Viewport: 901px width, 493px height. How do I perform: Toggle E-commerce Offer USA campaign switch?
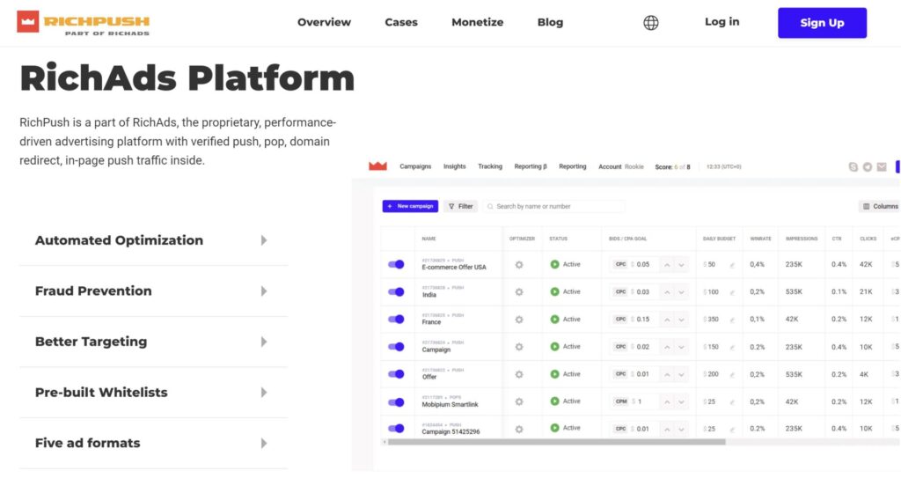396,264
